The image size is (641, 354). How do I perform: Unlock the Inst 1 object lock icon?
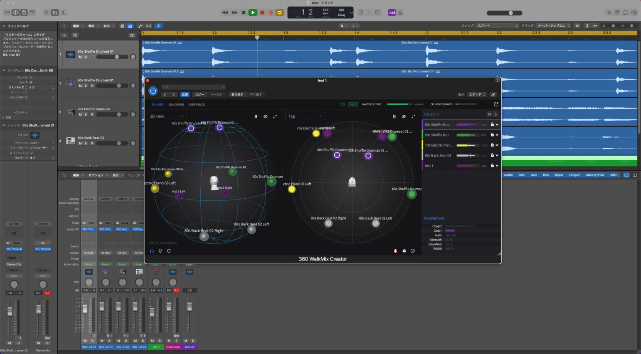492,165
